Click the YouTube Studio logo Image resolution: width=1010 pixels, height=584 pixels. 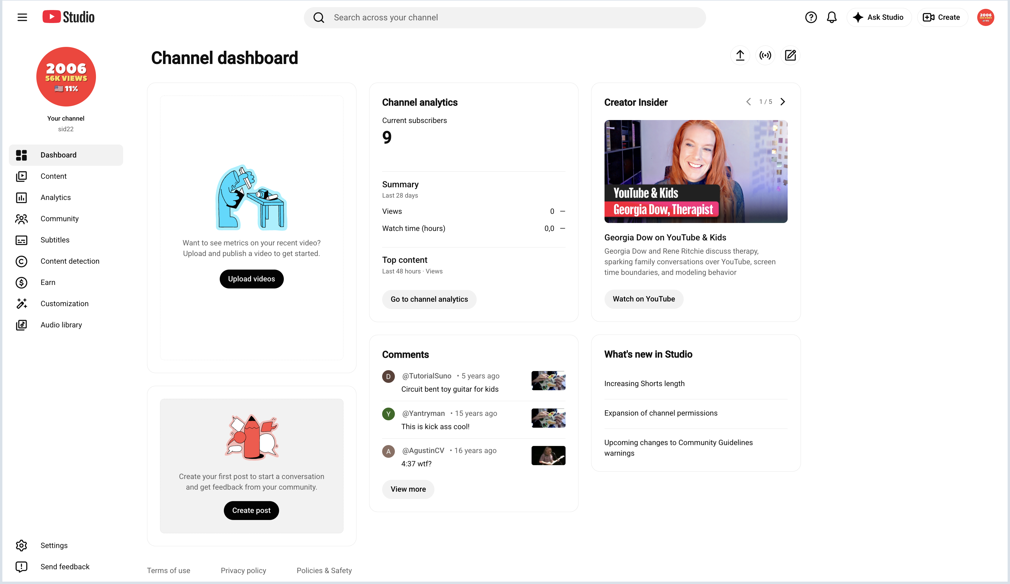(69, 17)
